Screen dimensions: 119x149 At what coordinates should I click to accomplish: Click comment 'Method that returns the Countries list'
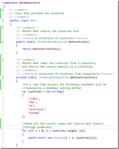[50, 31]
